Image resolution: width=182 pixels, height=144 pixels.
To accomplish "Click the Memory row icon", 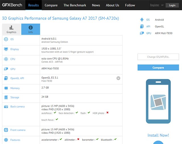I will [6, 88].
